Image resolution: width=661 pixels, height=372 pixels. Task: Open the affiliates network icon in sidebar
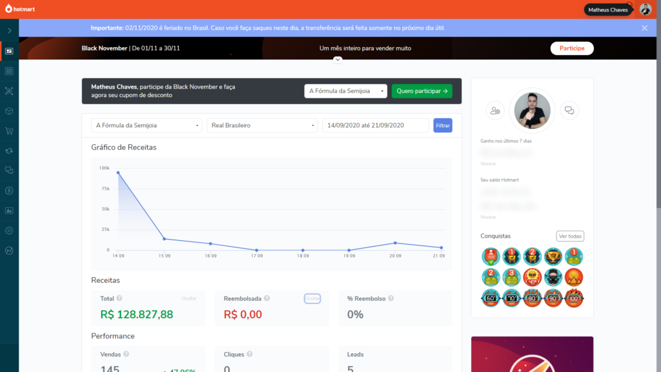pyautogui.click(x=9, y=91)
